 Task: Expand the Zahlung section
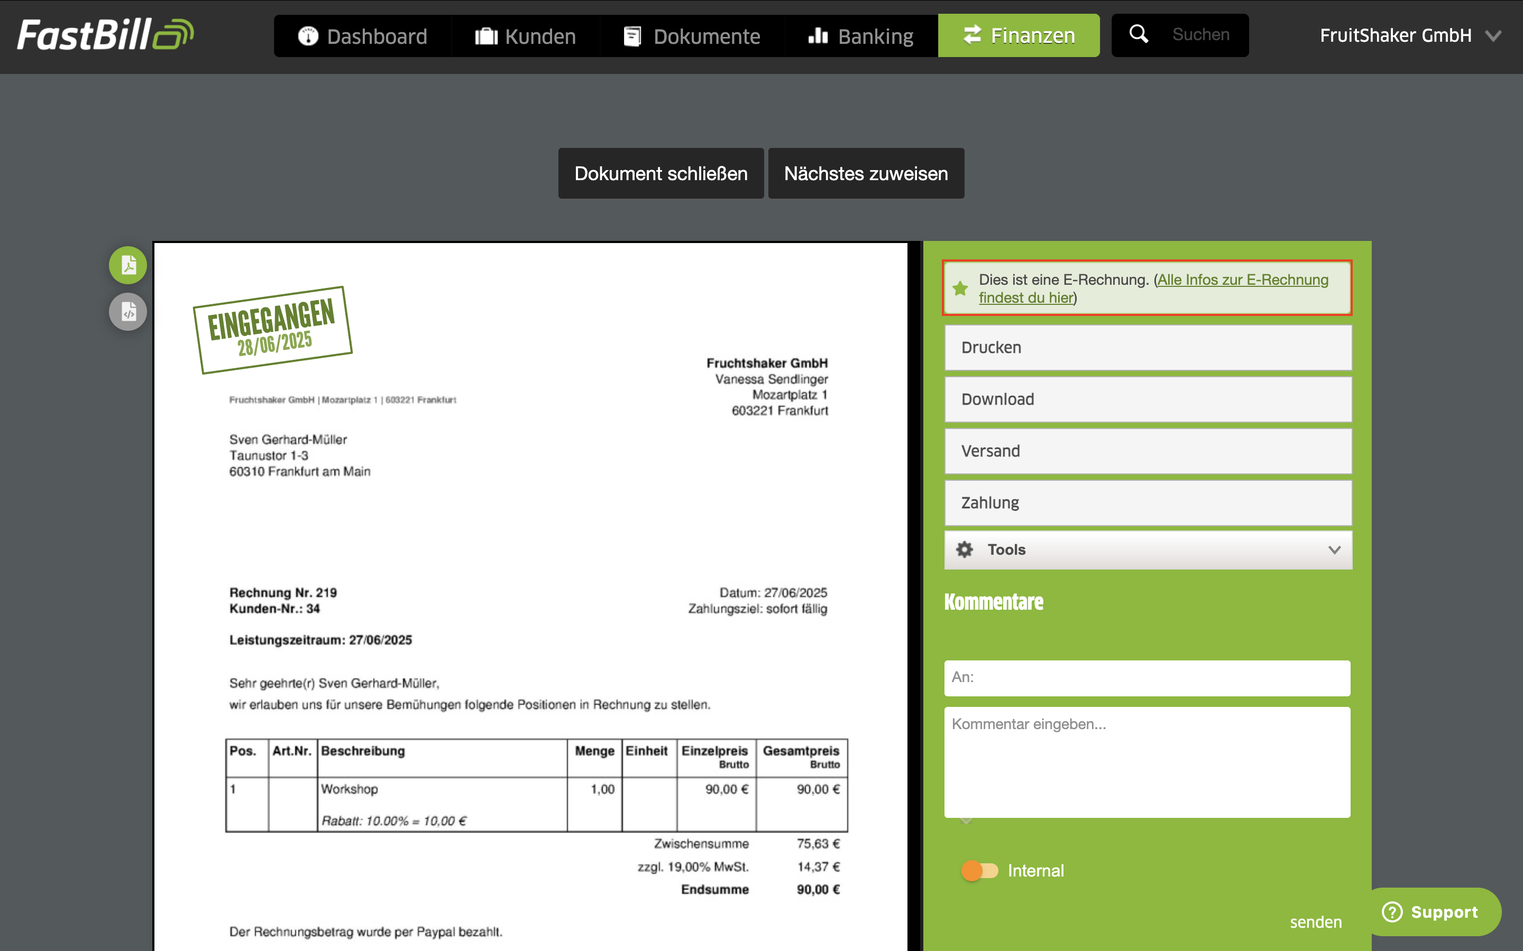(1148, 503)
